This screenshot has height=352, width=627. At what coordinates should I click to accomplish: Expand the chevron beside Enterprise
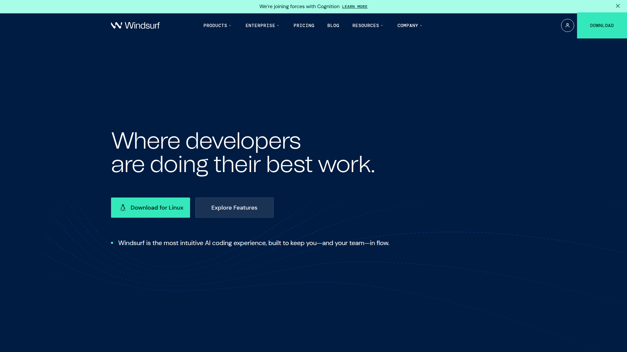[278, 25]
